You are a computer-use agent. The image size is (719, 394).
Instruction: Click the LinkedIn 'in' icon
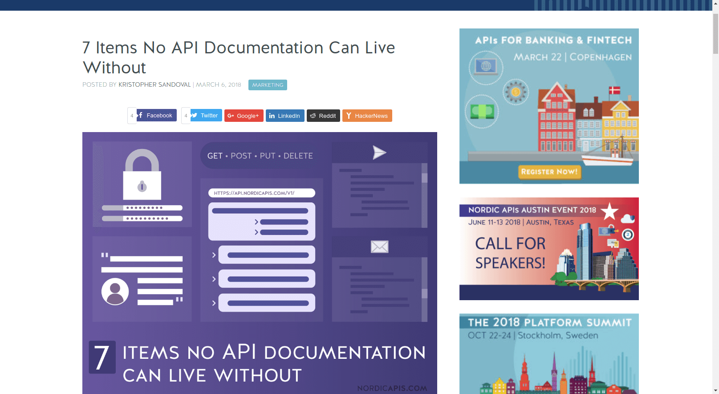272,116
